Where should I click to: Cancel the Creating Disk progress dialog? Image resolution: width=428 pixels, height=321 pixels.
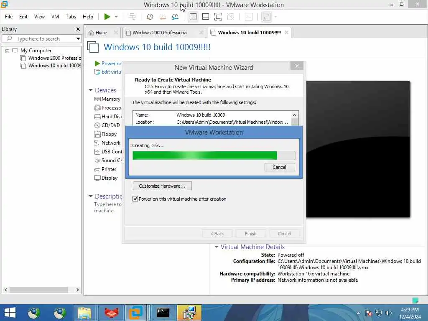click(280, 167)
